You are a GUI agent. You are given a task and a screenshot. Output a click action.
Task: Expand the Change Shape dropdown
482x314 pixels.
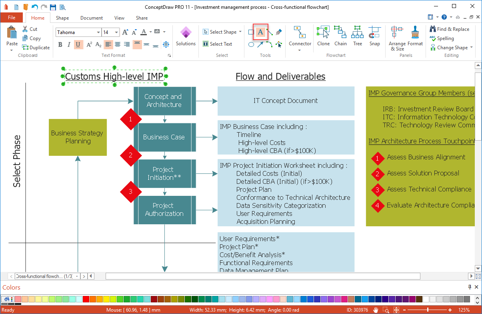tap(471, 48)
